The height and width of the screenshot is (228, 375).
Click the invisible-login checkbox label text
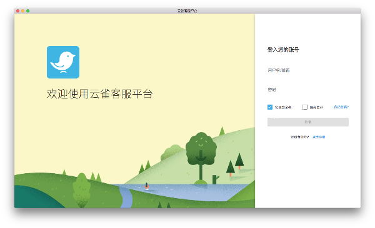(316, 107)
